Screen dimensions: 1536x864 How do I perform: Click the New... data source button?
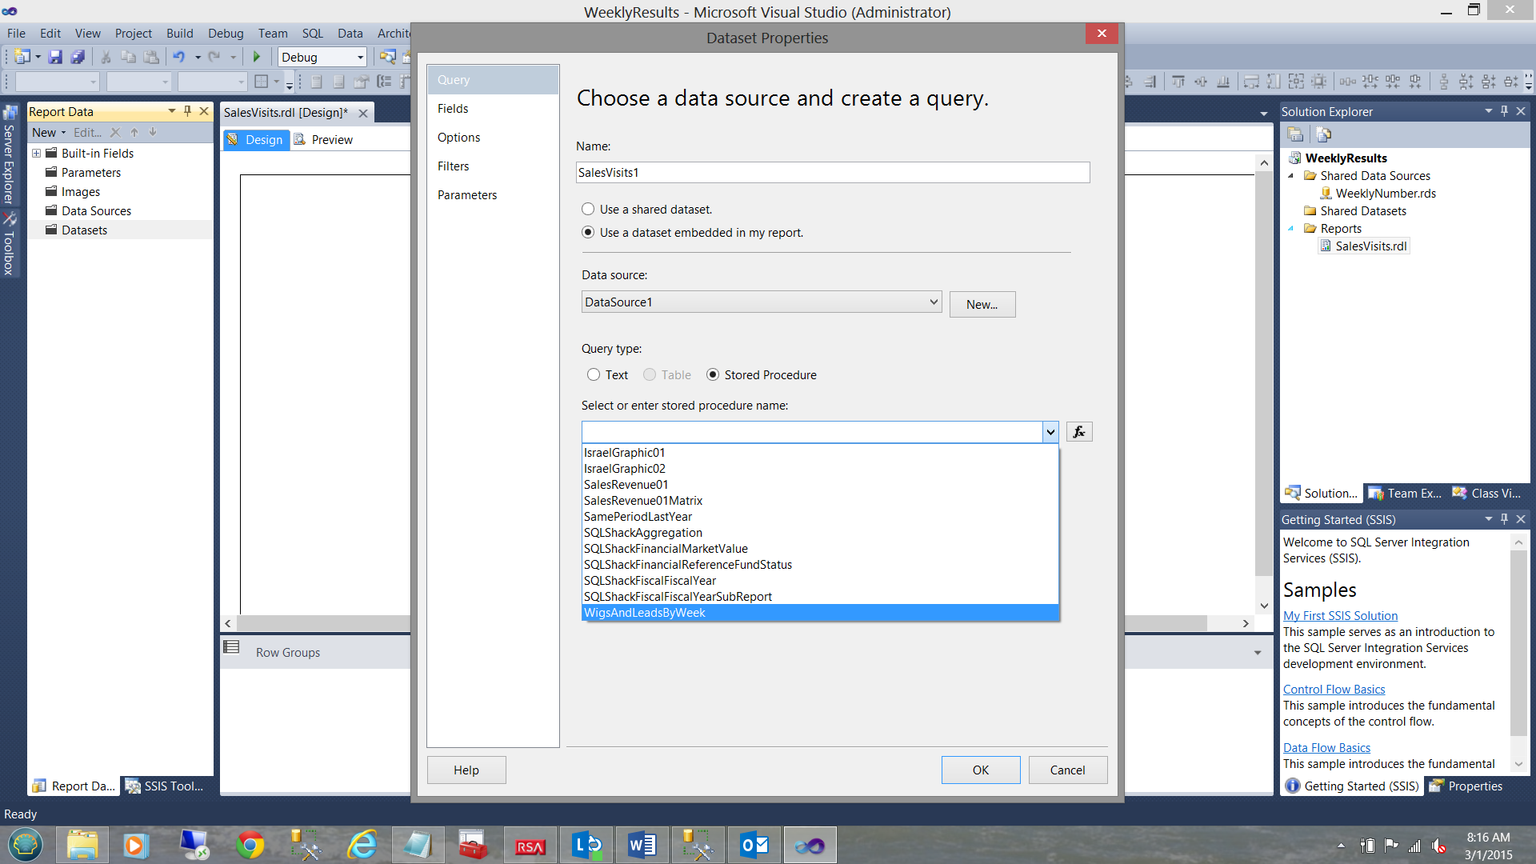[x=982, y=304]
